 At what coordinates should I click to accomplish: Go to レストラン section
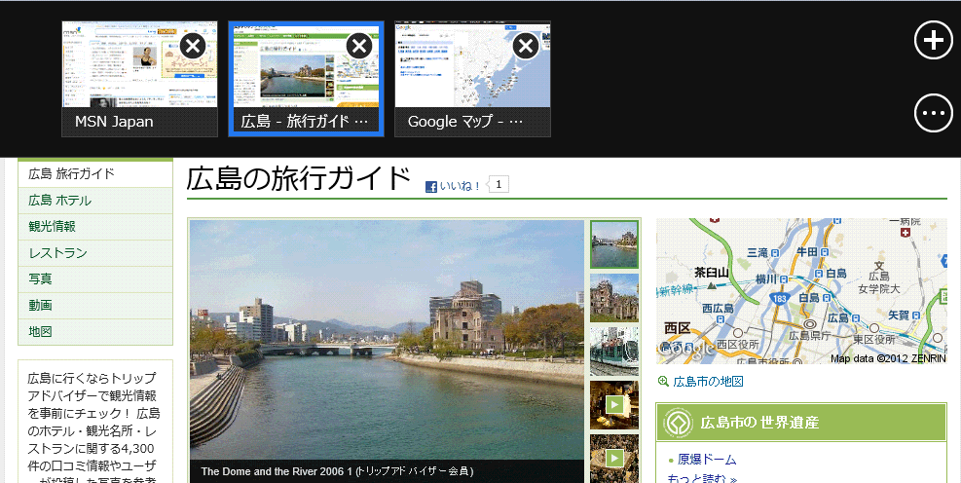click(53, 253)
